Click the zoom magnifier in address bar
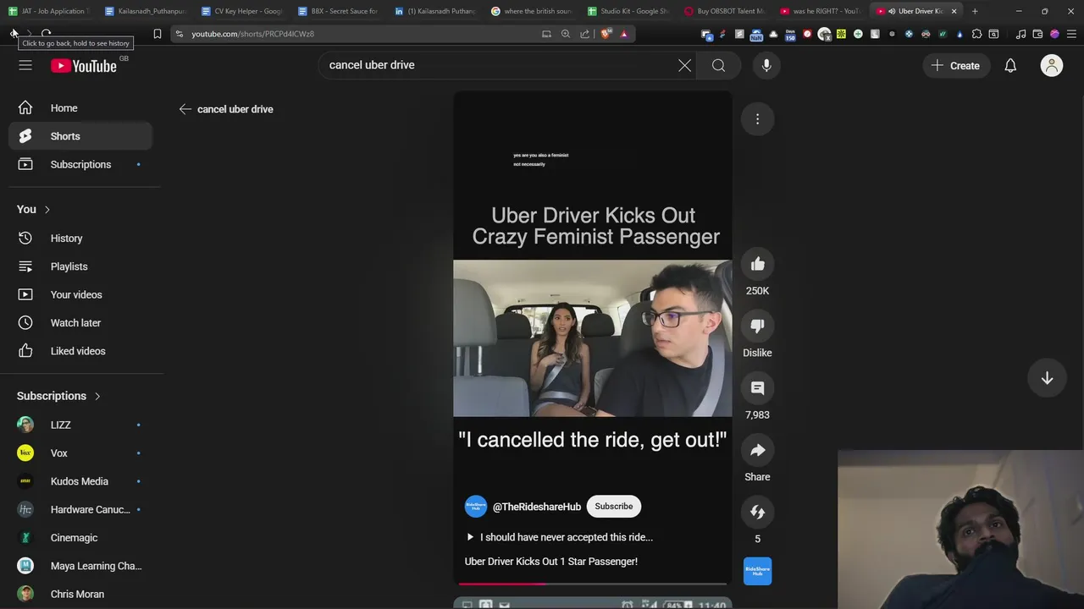Viewport: 1084px width, 609px height. click(x=565, y=34)
